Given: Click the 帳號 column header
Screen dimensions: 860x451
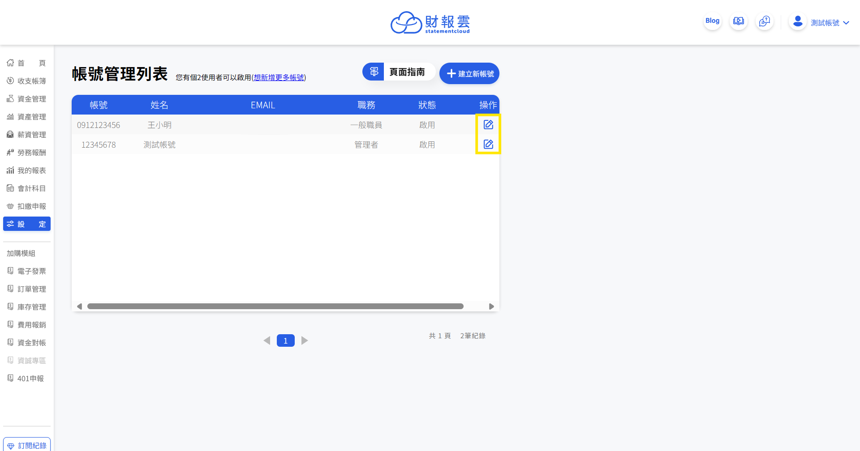Looking at the screenshot, I should pyautogui.click(x=99, y=105).
